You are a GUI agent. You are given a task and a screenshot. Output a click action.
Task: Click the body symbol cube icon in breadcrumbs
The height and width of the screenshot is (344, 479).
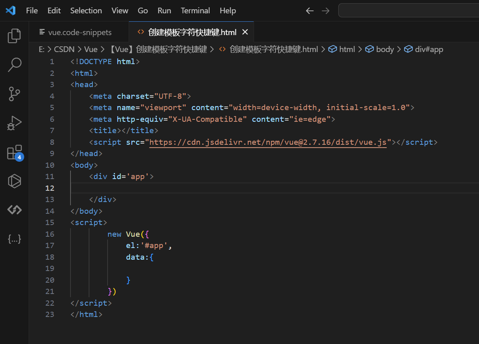tap(369, 49)
